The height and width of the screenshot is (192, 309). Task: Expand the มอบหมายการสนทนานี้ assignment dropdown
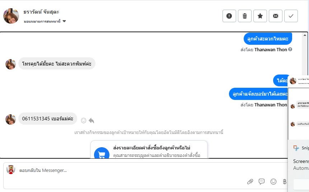point(64,21)
